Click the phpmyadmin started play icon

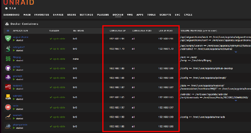[14, 128]
